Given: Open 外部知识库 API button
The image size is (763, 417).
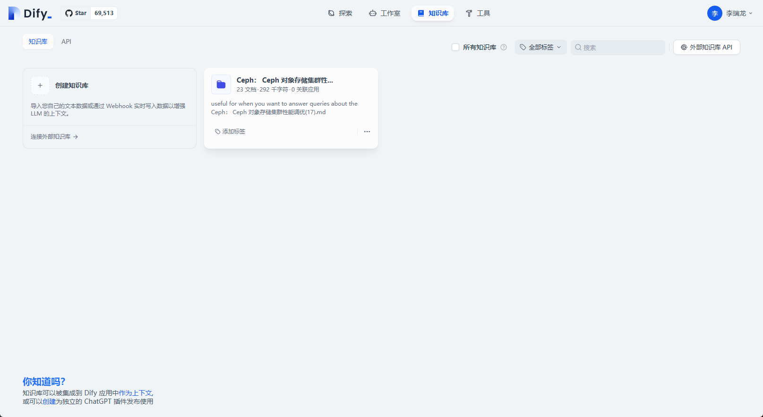Looking at the screenshot, I should click(706, 47).
